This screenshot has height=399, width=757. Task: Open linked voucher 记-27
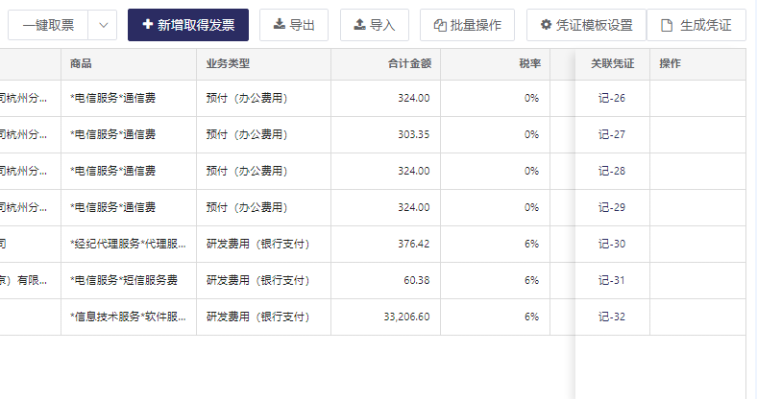coord(612,135)
